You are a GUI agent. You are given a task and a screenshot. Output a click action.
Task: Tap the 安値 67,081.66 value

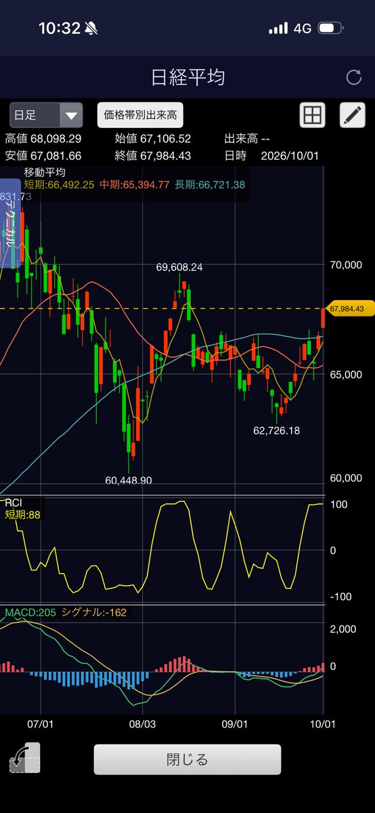coord(43,156)
